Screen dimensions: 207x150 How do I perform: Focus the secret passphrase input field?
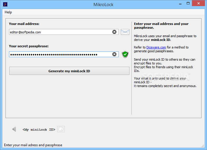coord(64,54)
